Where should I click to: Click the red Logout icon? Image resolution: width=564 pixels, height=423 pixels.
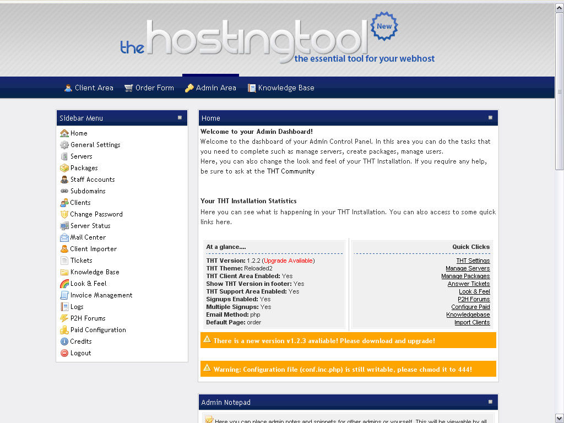64,353
